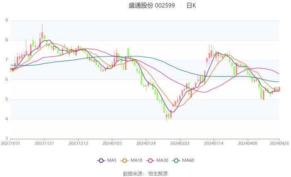Screen dimensions: 291x177
Task: Click the MA10 orange legend marker
Action: (124, 160)
